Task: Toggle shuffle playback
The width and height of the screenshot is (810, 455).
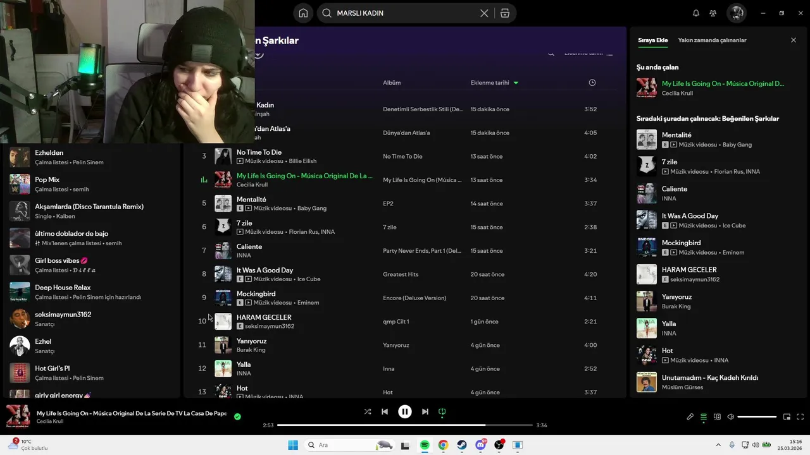Action: pos(368,411)
